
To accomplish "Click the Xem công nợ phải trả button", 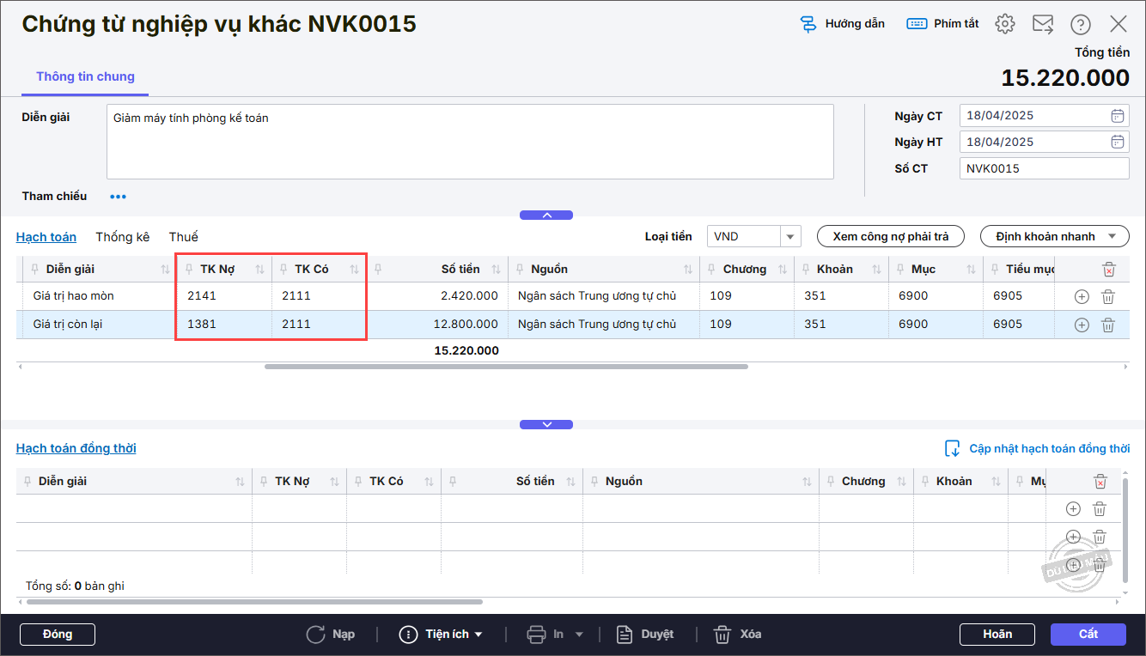I will click(x=890, y=236).
